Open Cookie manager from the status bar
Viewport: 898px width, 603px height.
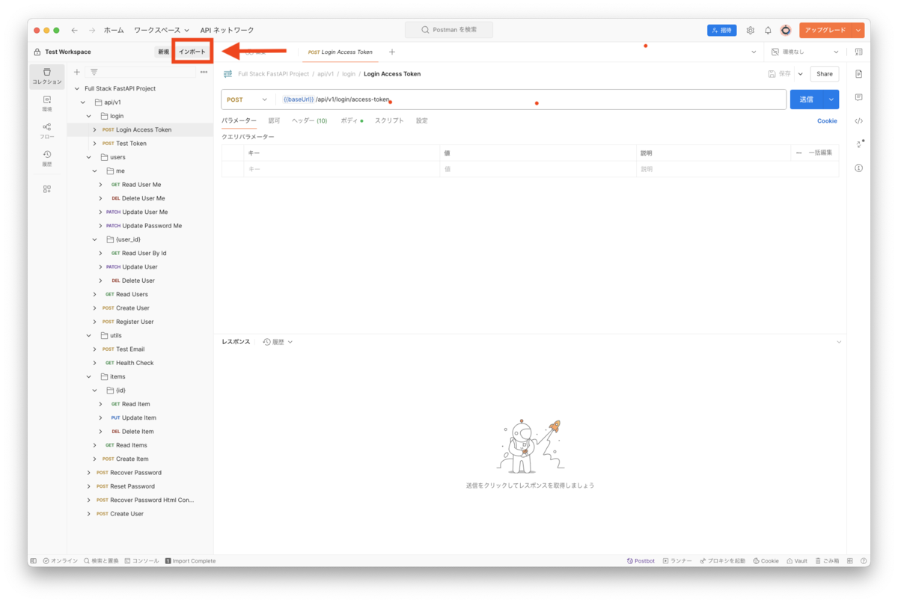coord(766,560)
